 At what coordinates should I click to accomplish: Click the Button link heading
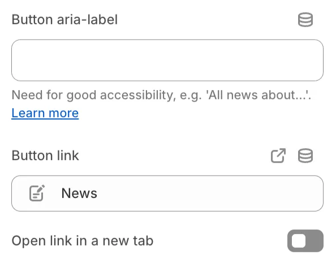45,156
